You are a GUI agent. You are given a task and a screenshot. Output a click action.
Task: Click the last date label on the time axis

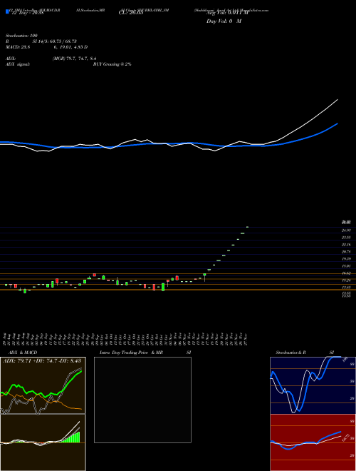pyautogui.click(x=246, y=339)
